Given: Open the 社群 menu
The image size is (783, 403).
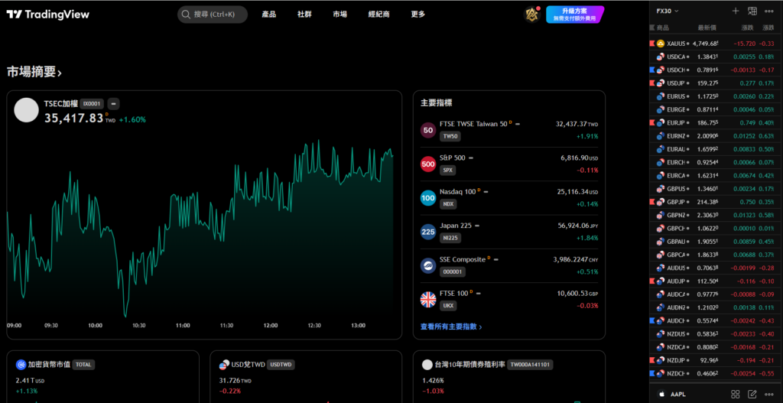Looking at the screenshot, I should 304,15.
